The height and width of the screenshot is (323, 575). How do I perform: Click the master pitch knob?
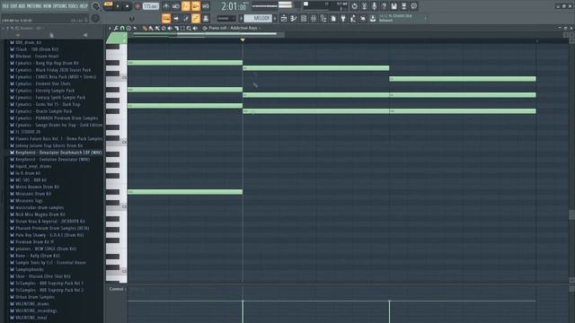95,18
